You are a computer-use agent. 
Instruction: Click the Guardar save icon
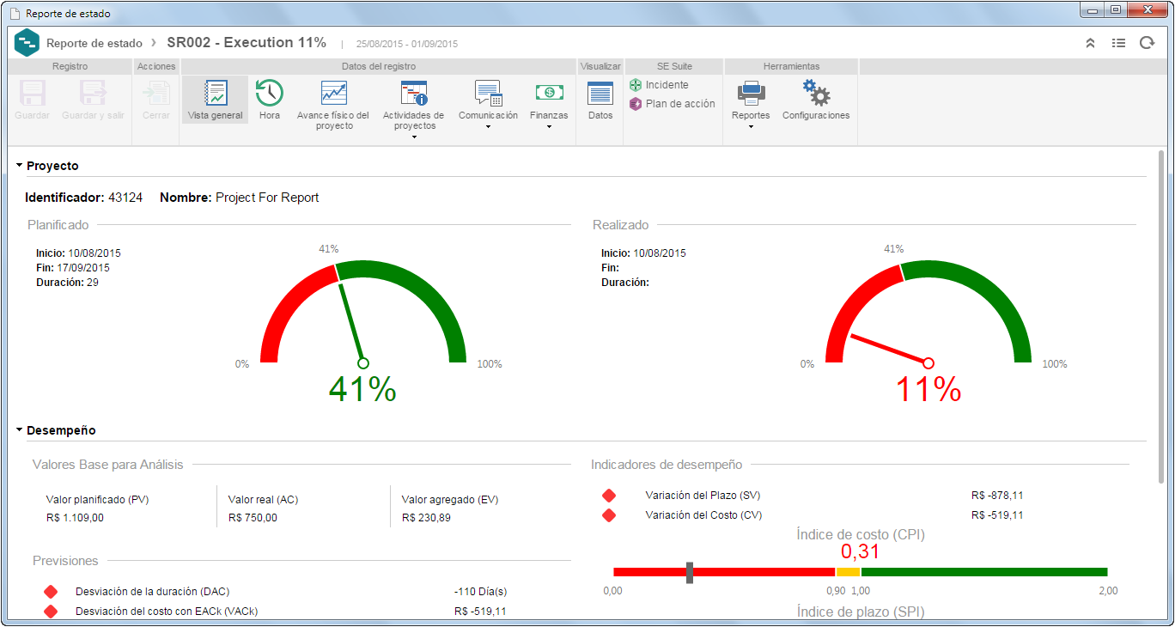(x=32, y=93)
